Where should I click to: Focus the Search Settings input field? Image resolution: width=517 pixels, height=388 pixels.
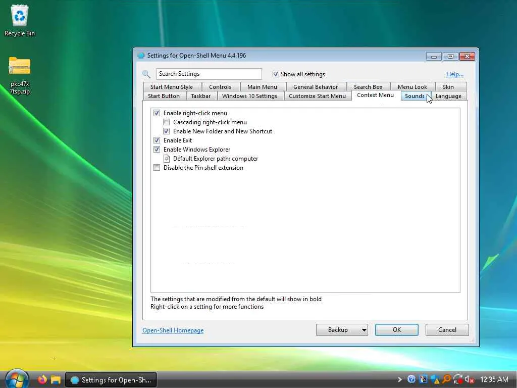pyautogui.click(x=209, y=74)
